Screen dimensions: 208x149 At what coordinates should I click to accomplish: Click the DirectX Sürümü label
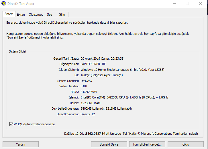click(68, 114)
